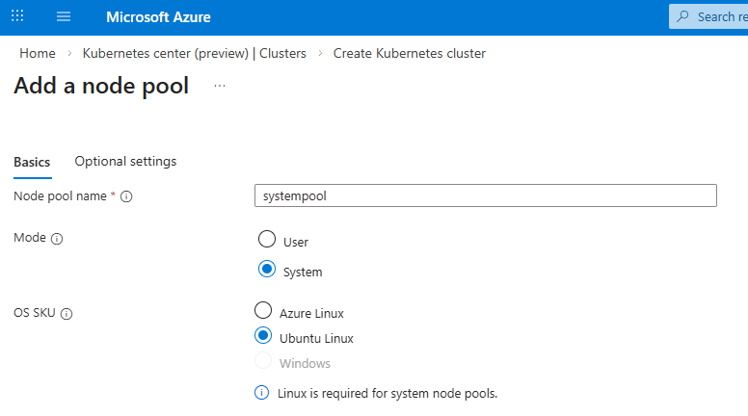Select the User mode radio button

point(267,241)
